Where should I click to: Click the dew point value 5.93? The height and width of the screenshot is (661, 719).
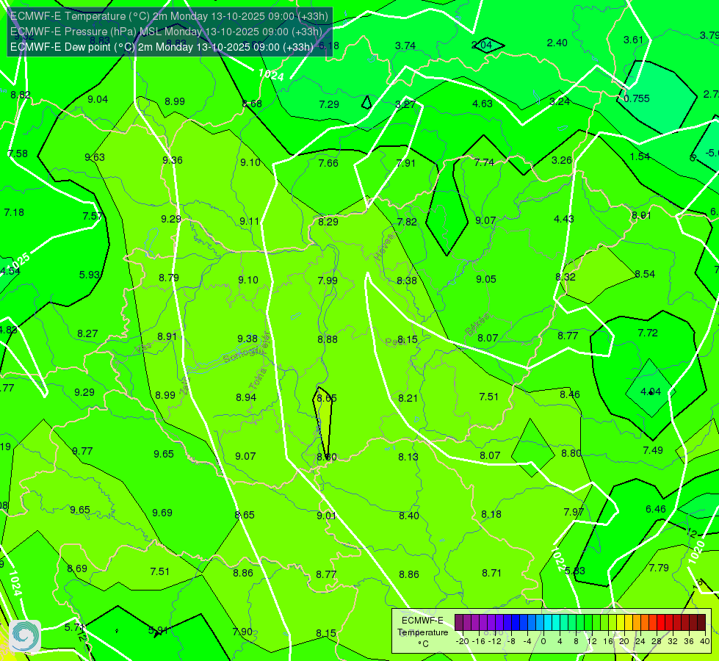pos(90,275)
